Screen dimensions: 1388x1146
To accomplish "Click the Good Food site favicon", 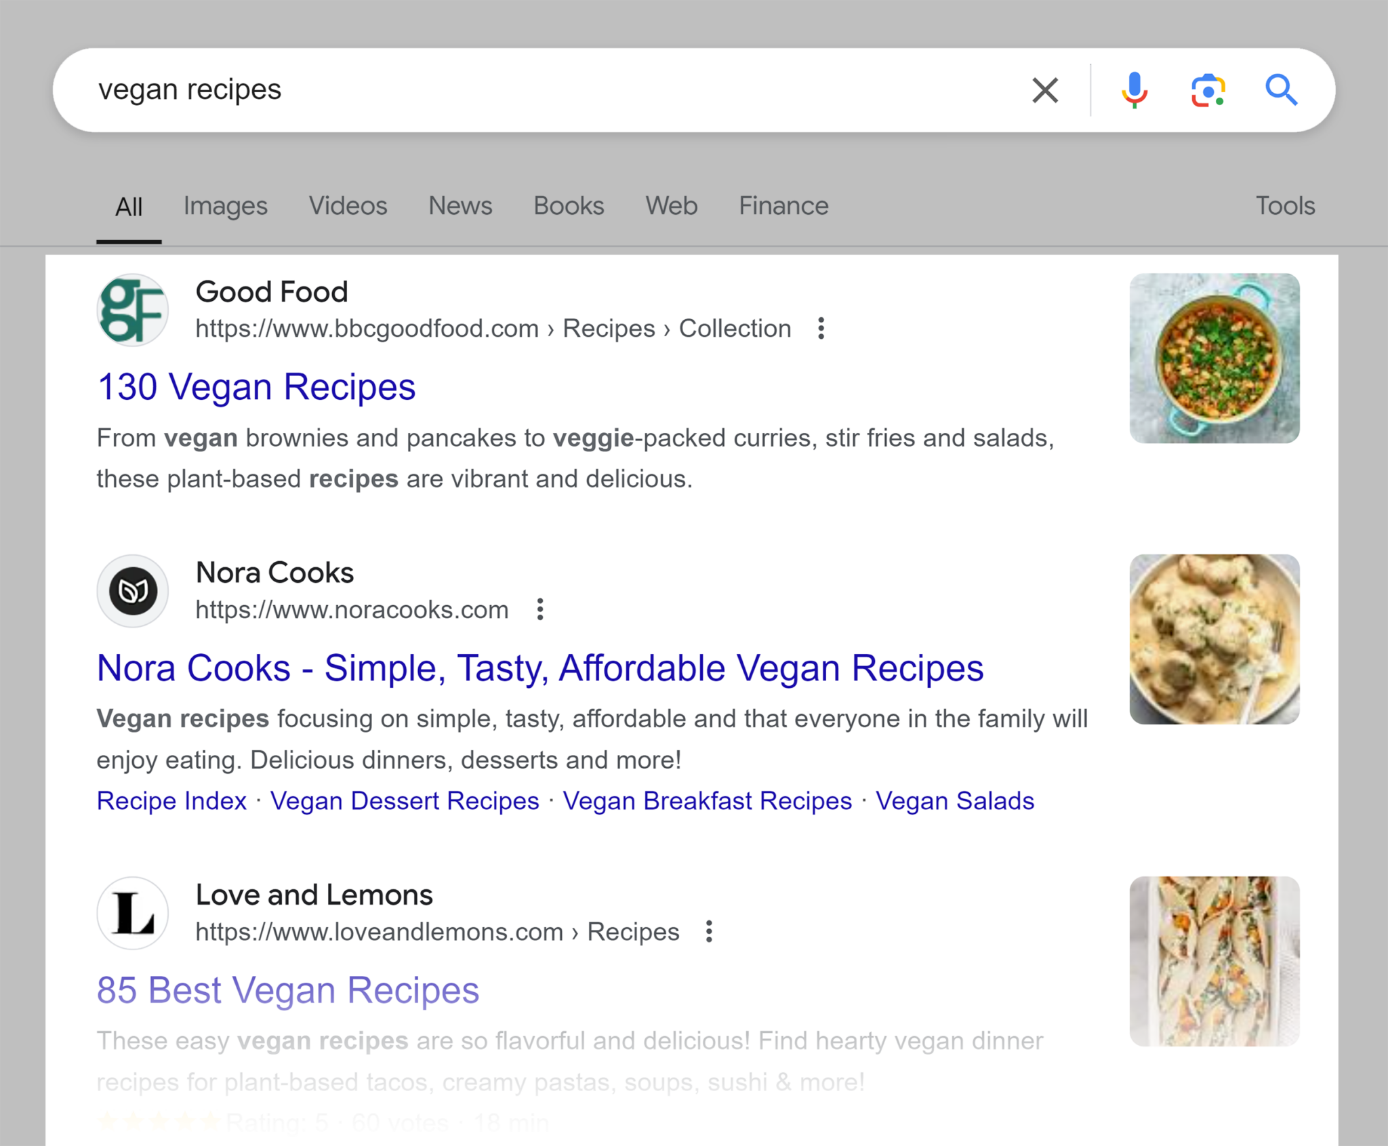I will point(130,312).
